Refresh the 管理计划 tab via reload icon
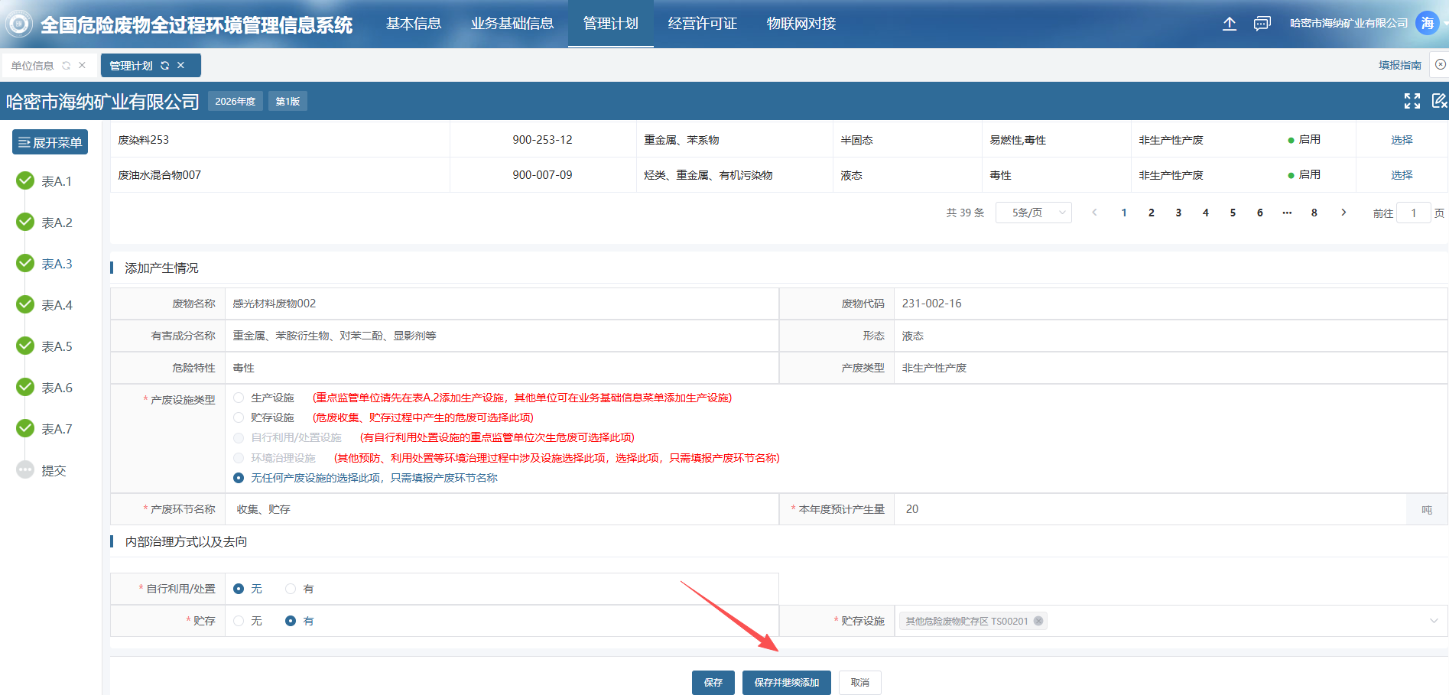The height and width of the screenshot is (695, 1449). coord(164,66)
